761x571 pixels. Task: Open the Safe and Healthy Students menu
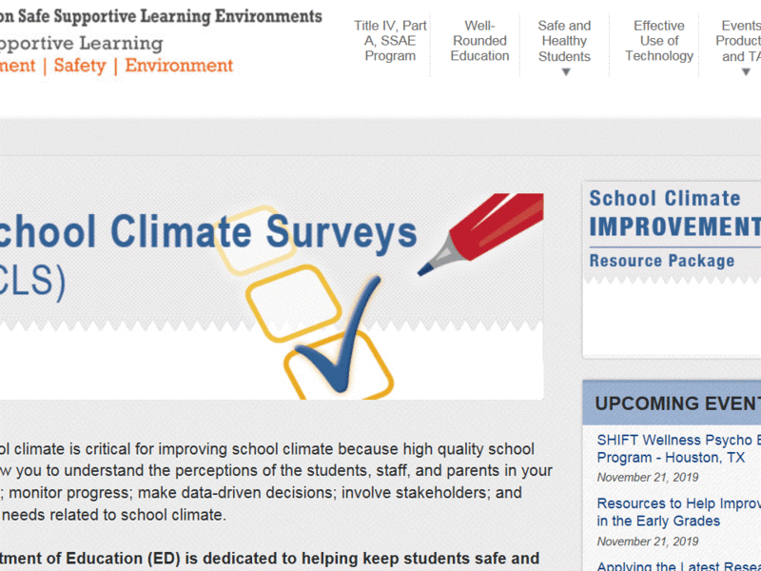pos(564,41)
